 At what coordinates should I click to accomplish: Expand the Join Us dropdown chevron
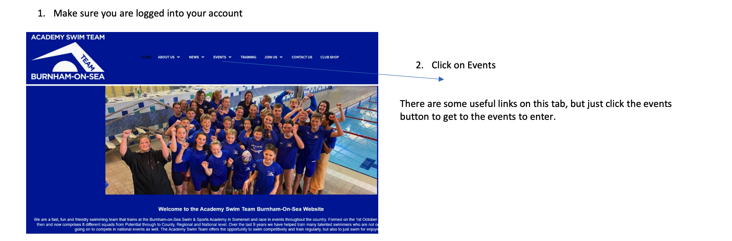[281, 57]
